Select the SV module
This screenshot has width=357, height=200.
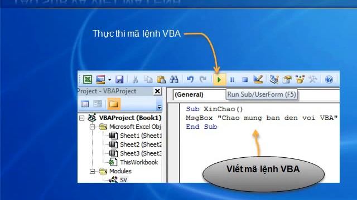click(124, 180)
